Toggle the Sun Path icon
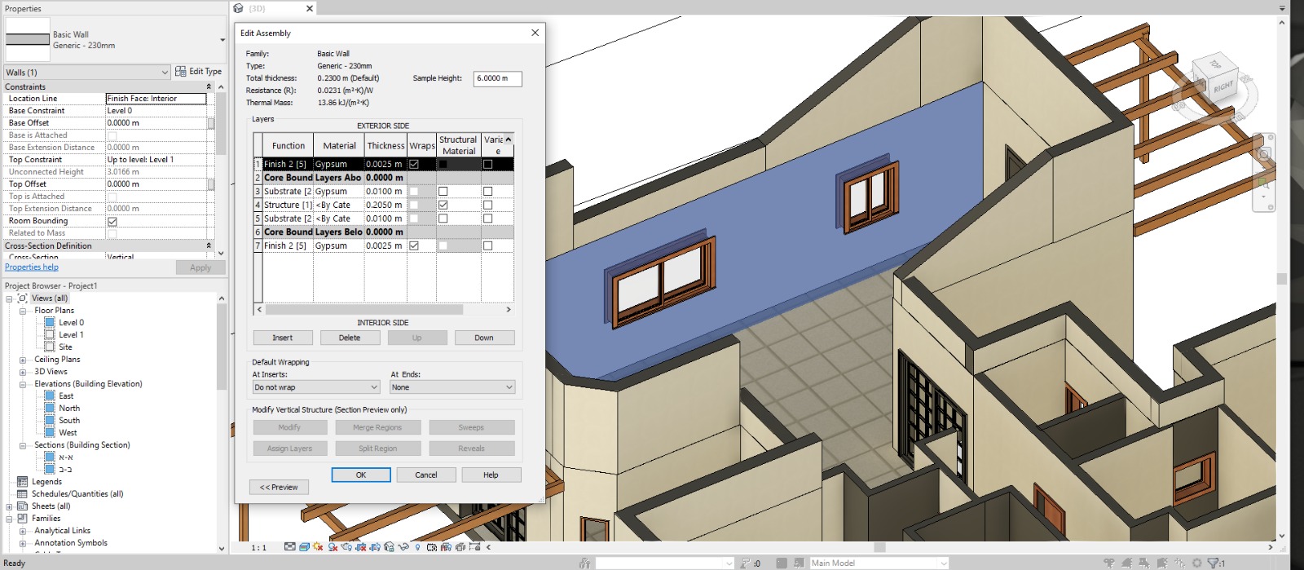This screenshot has height=570, width=1304. 318,547
